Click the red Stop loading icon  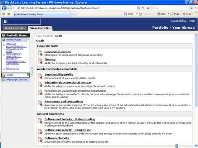148,8
